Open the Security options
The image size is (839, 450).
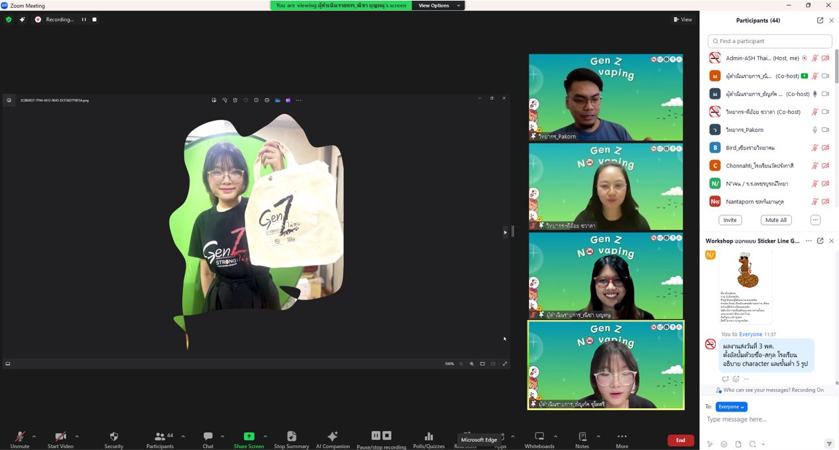[114, 439]
